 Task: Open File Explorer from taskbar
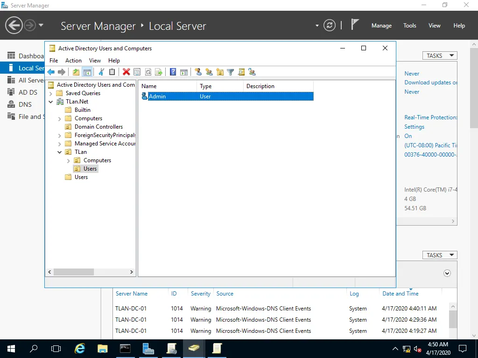(102, 349)
